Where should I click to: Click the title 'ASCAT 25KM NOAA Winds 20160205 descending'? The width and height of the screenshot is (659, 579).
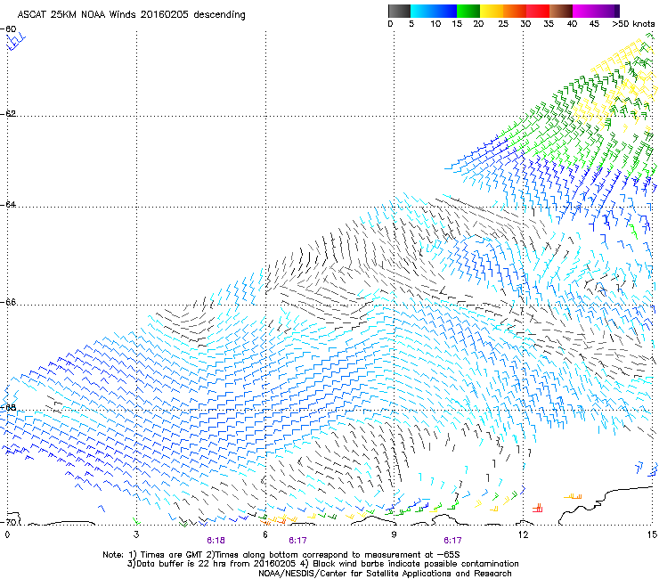point(131,15)
